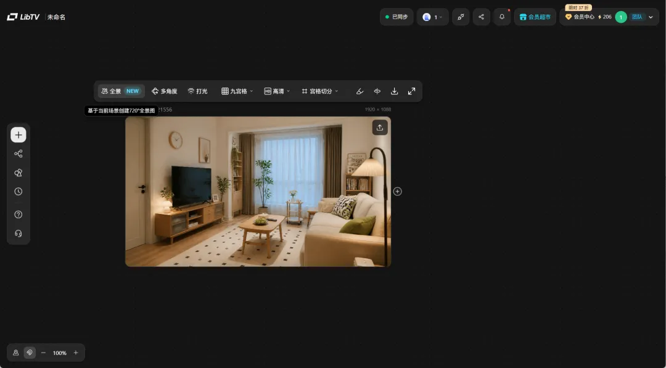The width and height of the screenshot is (666, 368).
Task: Choose the 打光 lighting tool
Action: (197, 91)
